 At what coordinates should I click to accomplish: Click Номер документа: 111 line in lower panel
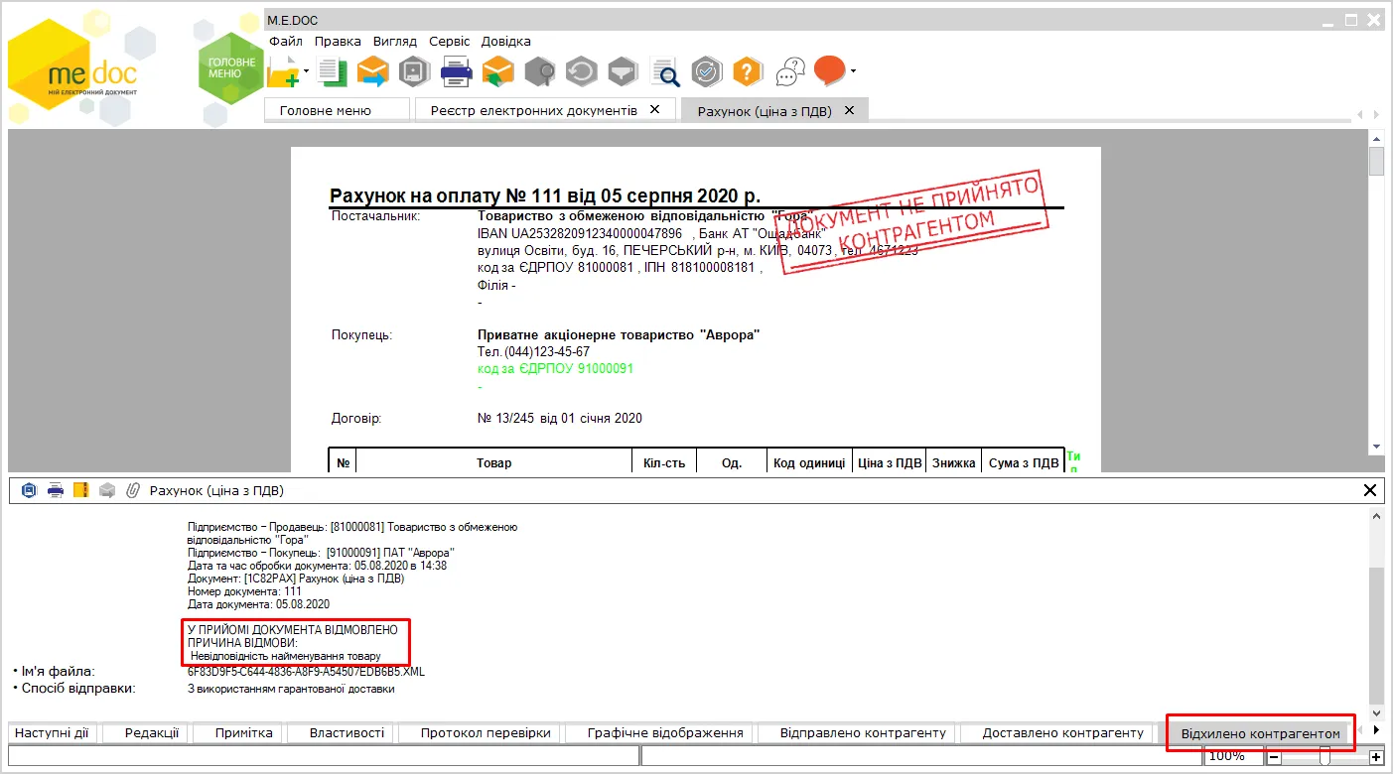click(x=244, y=591)
